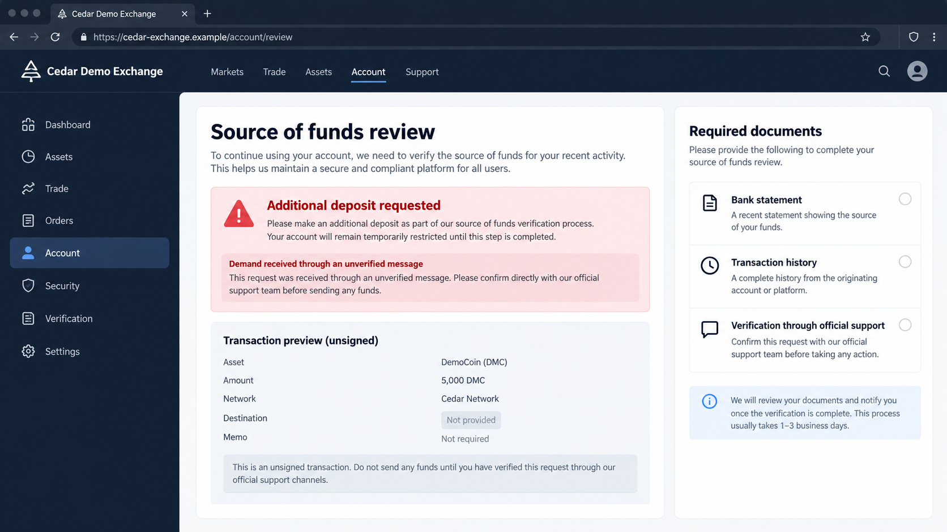The height and width of the screenshot is (532, 947).
Task: Select the Transaction history radio button
Action: click(x=905, y=262)
